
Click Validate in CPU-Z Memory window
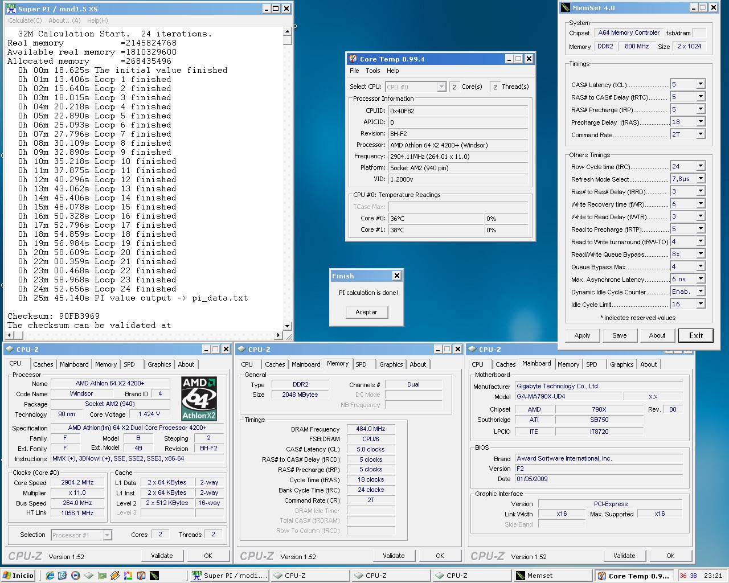pyautogui.click(x=394, y=556)
